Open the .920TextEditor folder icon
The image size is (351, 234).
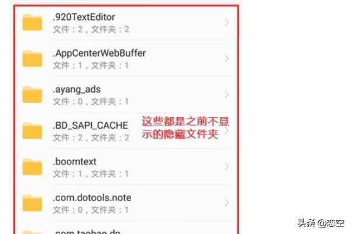coord(32,22)
